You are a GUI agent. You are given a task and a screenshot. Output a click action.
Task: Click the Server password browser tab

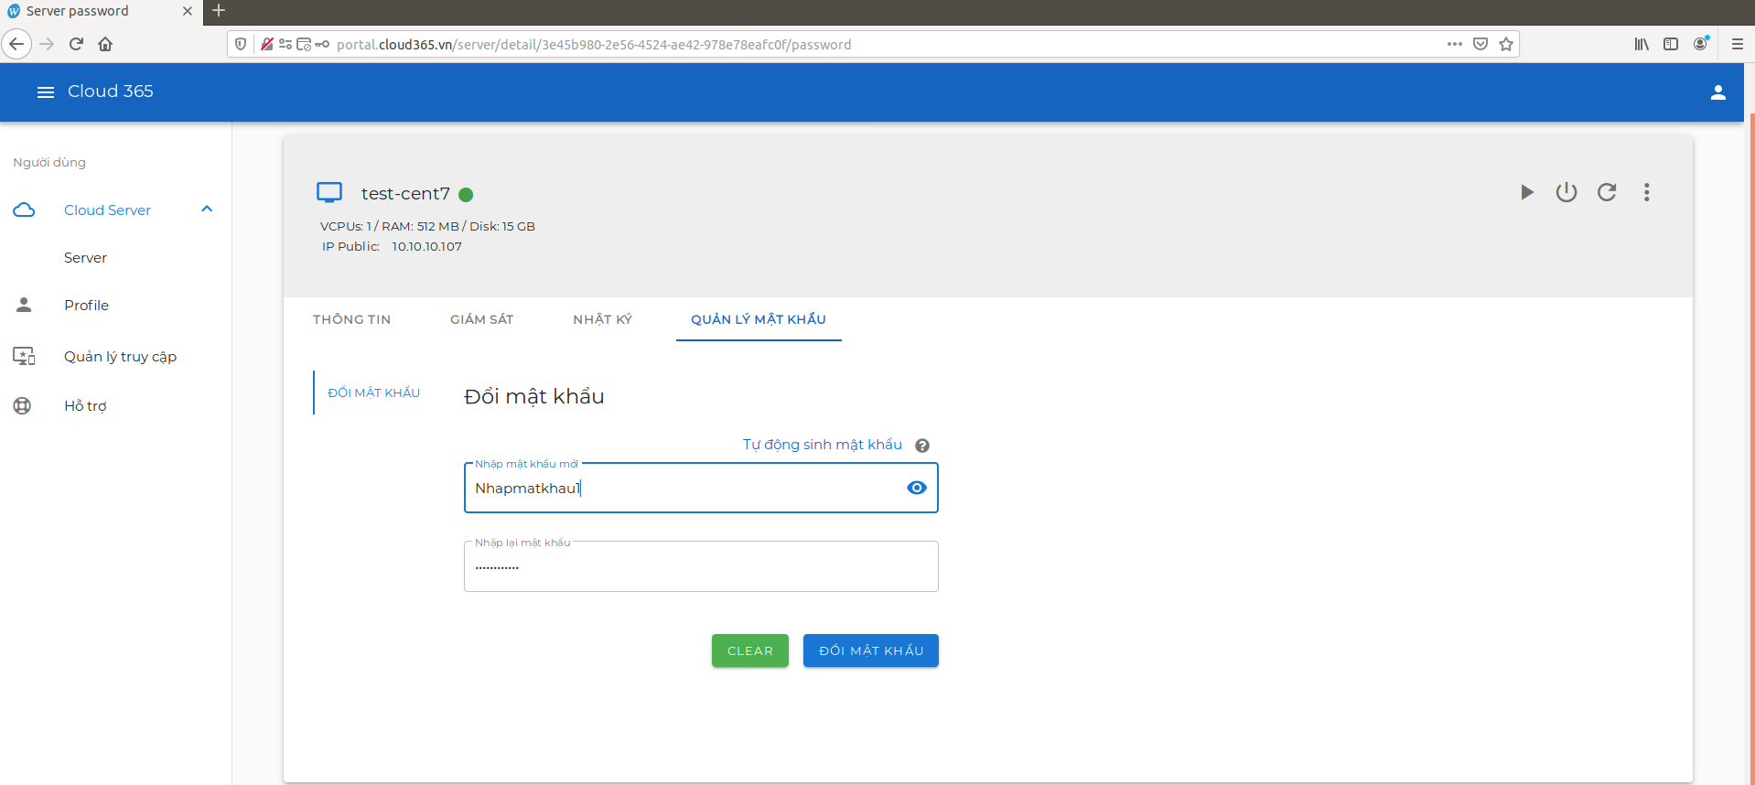(x=102, y=12)
